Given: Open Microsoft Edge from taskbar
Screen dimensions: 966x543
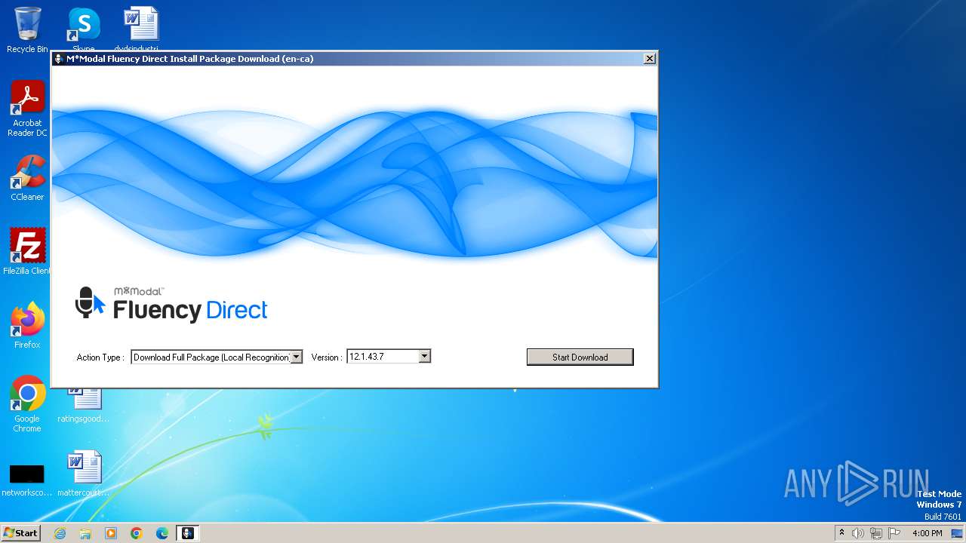Looking at the screenshot, I should pos(162,533).
